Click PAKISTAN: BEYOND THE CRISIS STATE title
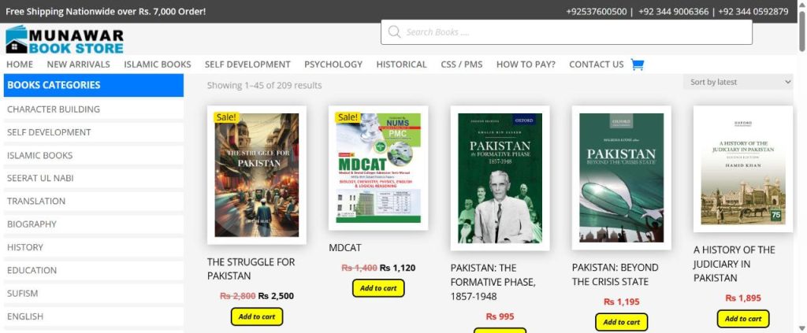 (x=615, y=275)
